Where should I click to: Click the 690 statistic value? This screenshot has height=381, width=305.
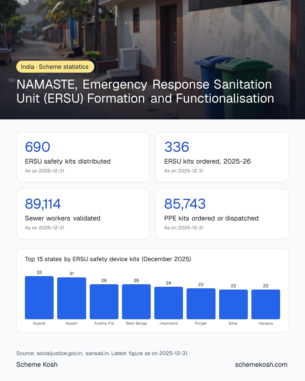click(x=37, y=147)
